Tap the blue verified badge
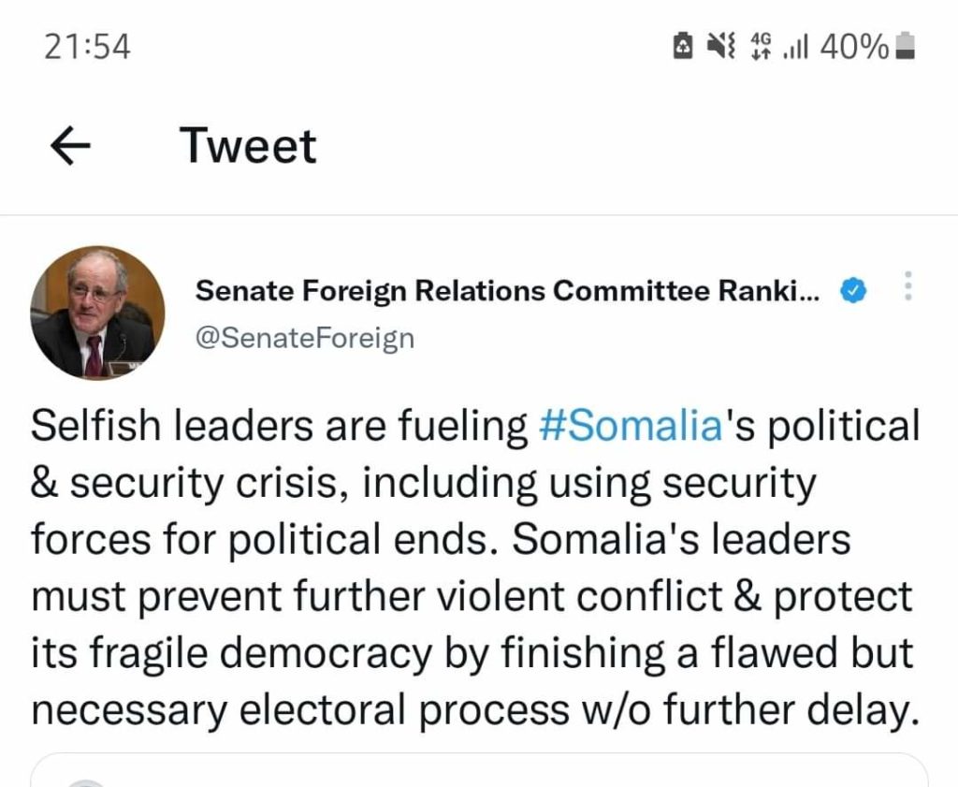Viewport: 958px width, 787px height. coord(851,292)
